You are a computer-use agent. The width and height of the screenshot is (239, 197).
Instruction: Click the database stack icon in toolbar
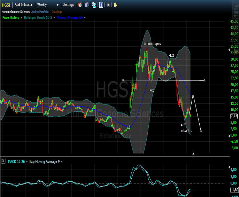tap(87, 5)
